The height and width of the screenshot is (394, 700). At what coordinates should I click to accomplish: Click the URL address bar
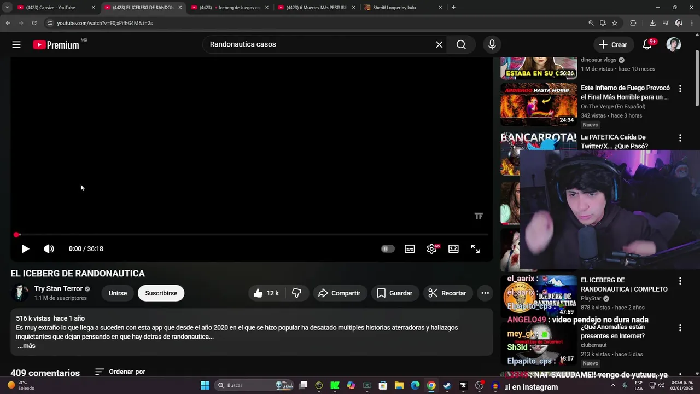(x=317, y=23)
